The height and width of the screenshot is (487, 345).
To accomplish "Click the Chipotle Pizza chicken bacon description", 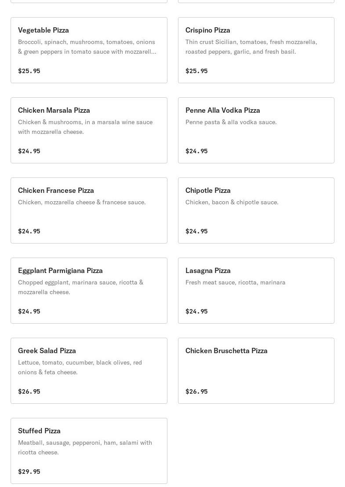I will click(232, 202).
